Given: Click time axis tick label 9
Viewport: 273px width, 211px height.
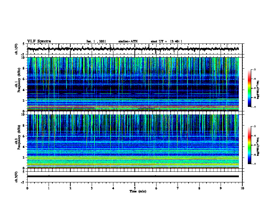Looking at the screenshot, I should point(221,188).
